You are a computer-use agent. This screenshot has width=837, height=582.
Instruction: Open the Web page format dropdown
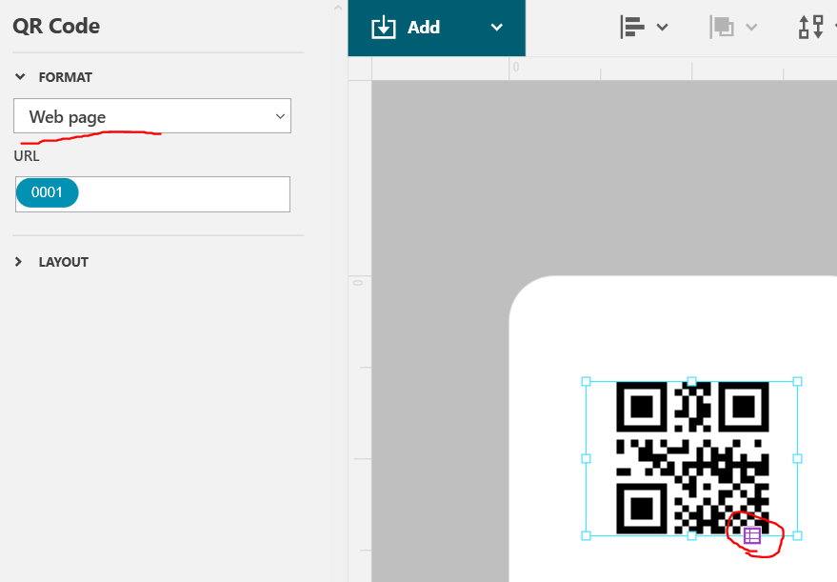pyautogui.click(x=152, y=116)
